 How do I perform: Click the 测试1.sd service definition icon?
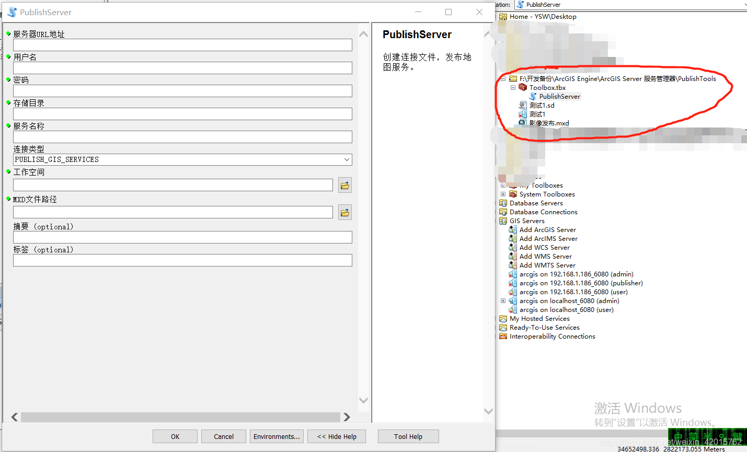pos(523,105)
